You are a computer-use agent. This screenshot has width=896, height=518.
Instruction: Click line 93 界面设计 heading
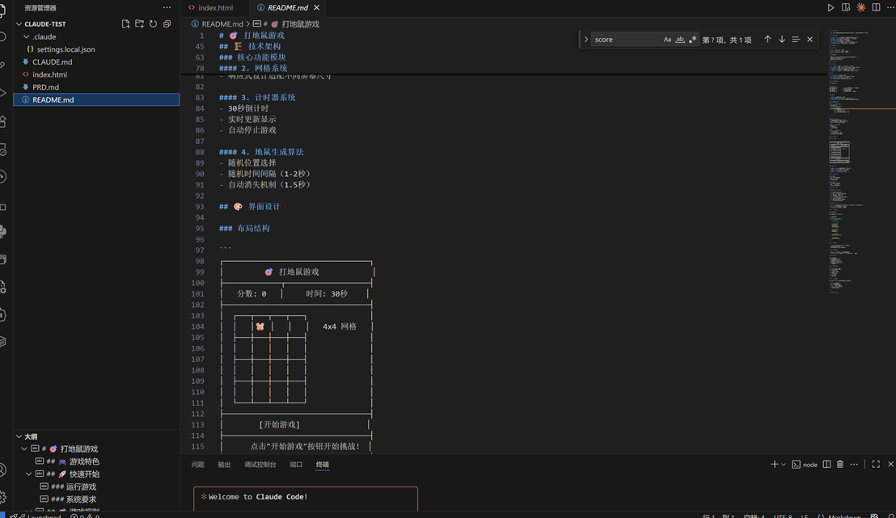tap(250, 207)
